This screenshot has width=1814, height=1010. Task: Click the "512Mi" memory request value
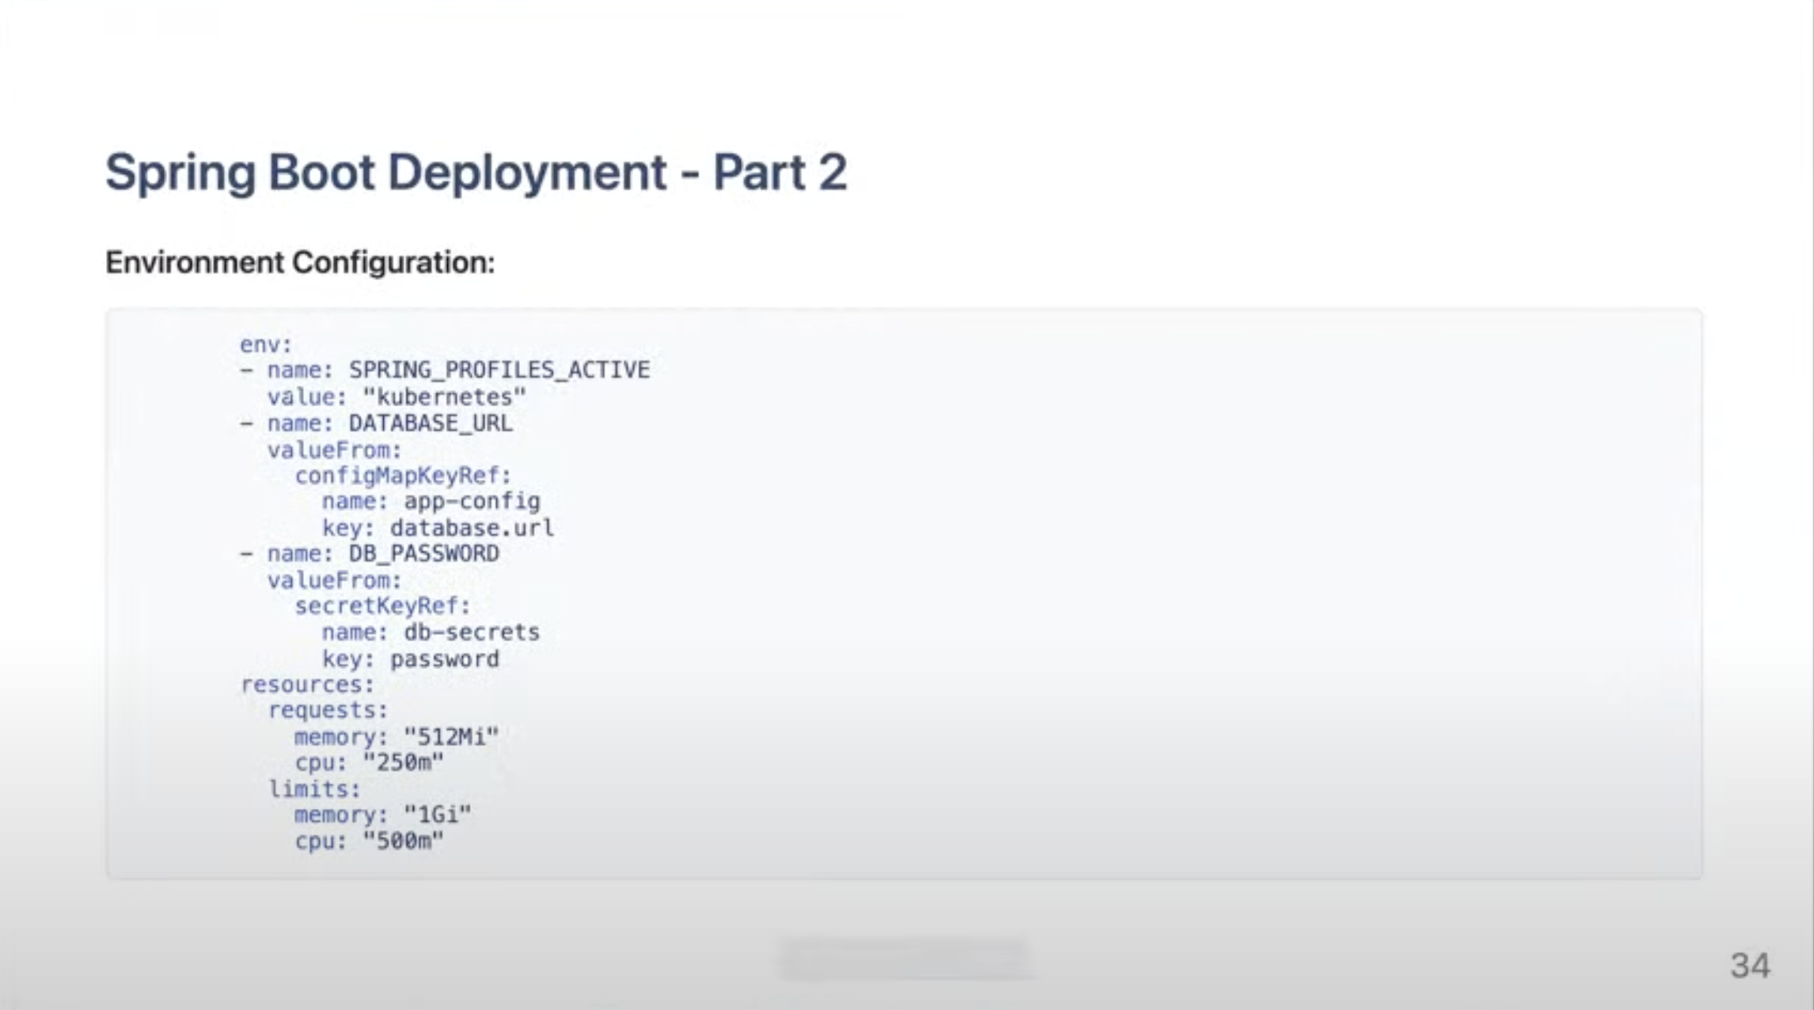451,737
